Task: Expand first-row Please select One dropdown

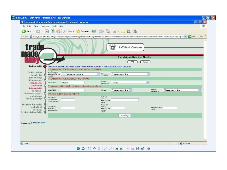Action: [148, 74]
